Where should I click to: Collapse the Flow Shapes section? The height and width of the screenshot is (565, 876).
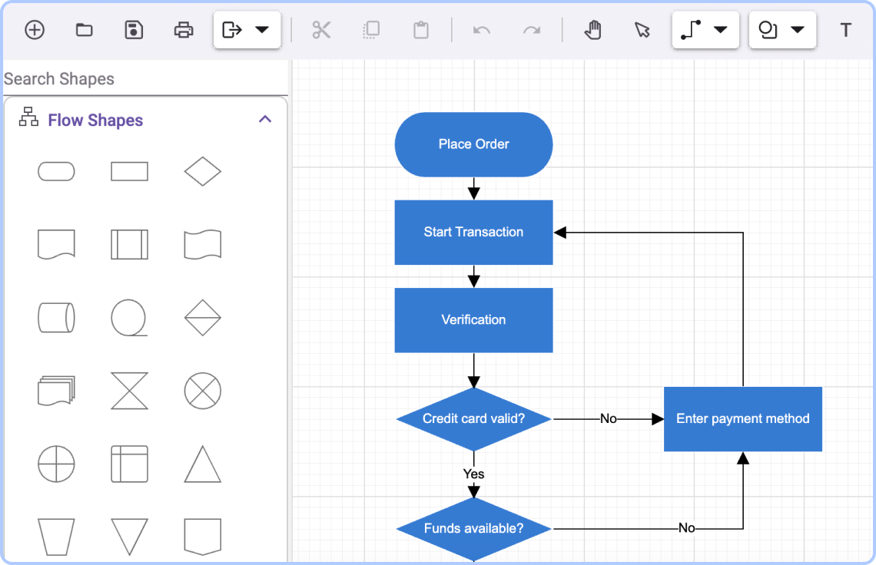point(265,119)
